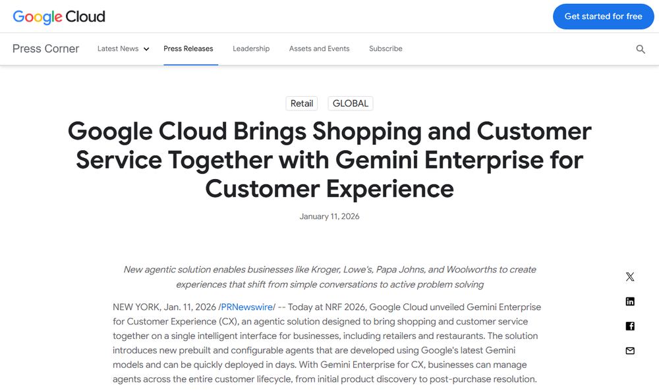The height and width of the screenshot is (391, 659).
Task: Follow the PRNewswire link
Action: point(246,307)
